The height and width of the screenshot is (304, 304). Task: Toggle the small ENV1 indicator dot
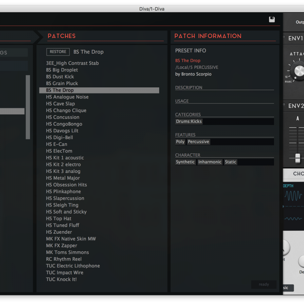(284, 37)
